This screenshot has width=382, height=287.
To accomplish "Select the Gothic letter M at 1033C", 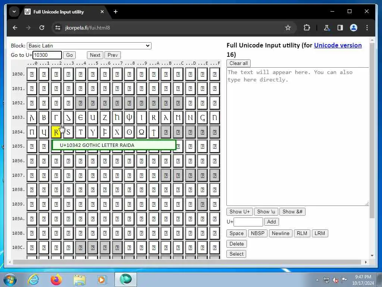I will [x=178, y=118].
